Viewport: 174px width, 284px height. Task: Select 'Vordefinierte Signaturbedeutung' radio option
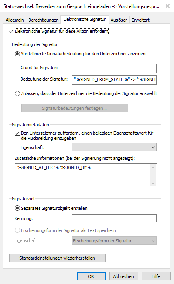(x=17, y=54)
